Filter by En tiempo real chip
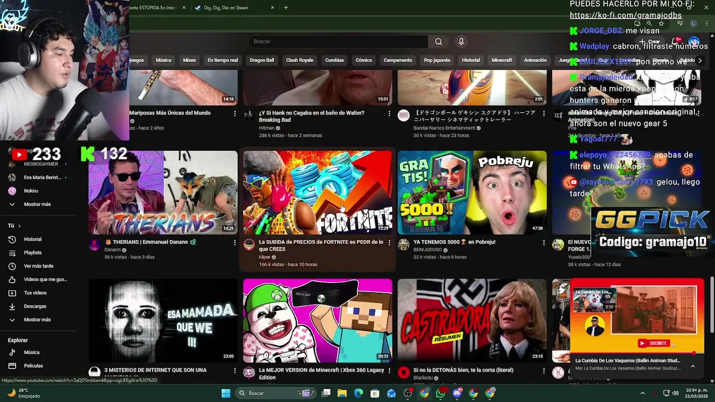This screenshot has width=715, height=402. coord(222,60)
